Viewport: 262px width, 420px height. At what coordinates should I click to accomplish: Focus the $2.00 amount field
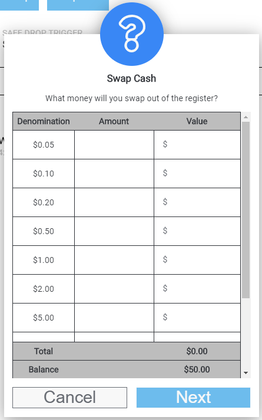point(114,289)
